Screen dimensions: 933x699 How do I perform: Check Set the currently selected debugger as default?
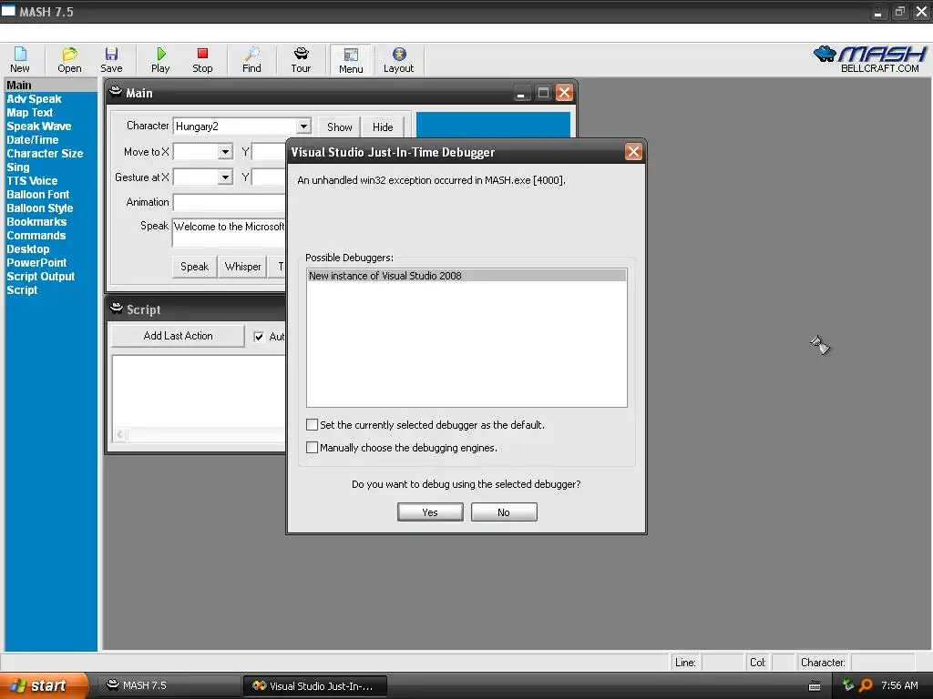pyautogui.click(x=312, y=425)
